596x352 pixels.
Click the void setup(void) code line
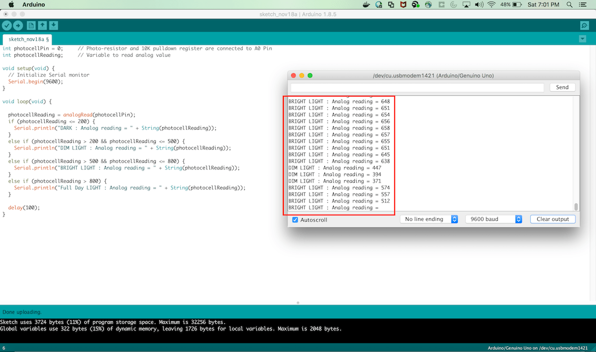pos(28,68)
